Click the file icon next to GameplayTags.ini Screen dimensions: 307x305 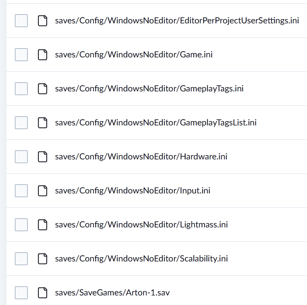point(43,89)
